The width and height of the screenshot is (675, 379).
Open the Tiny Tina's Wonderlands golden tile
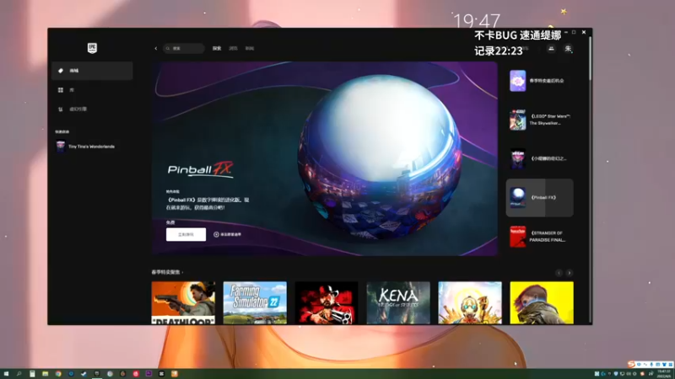point(470,302)
